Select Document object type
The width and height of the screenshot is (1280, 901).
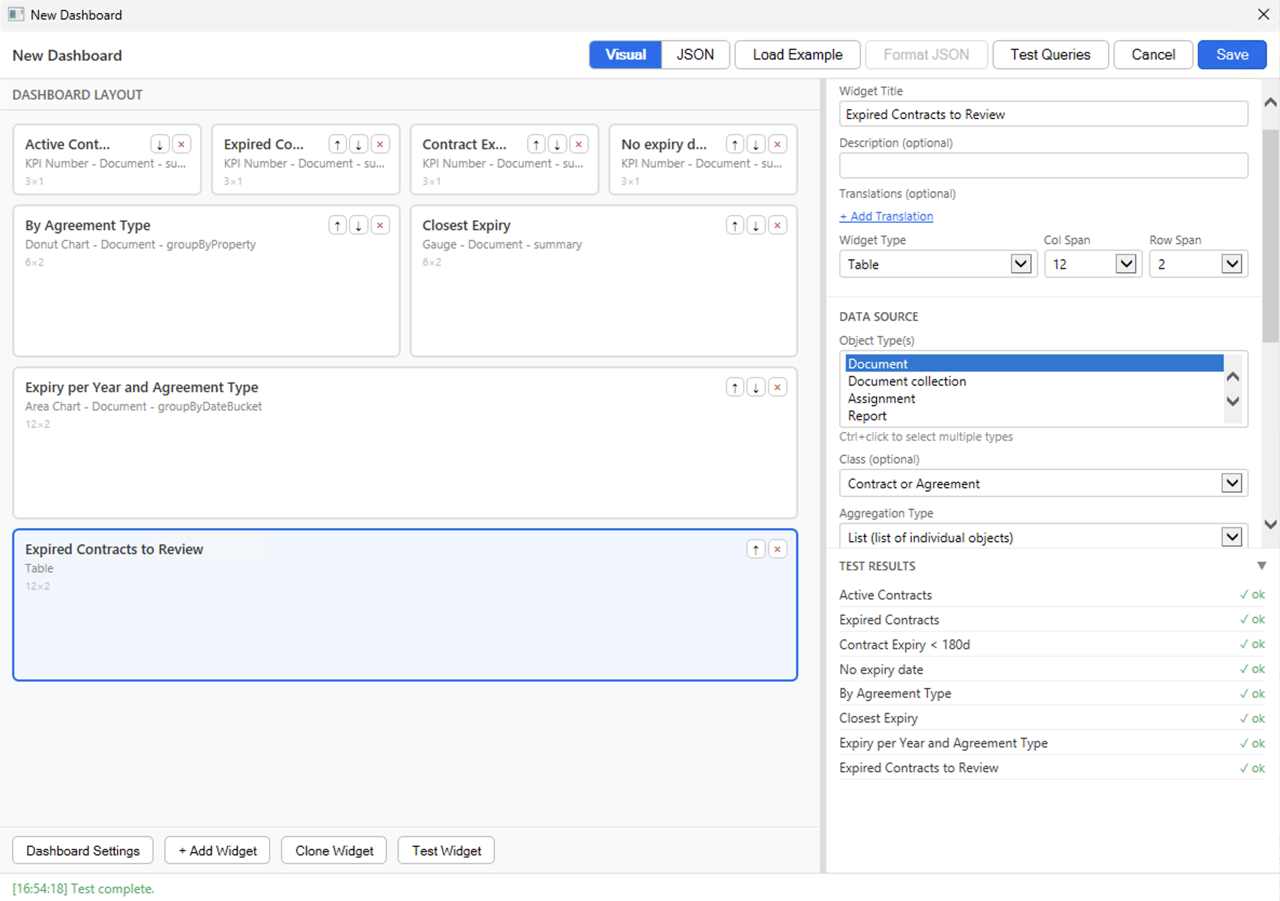pos(1034,364)
